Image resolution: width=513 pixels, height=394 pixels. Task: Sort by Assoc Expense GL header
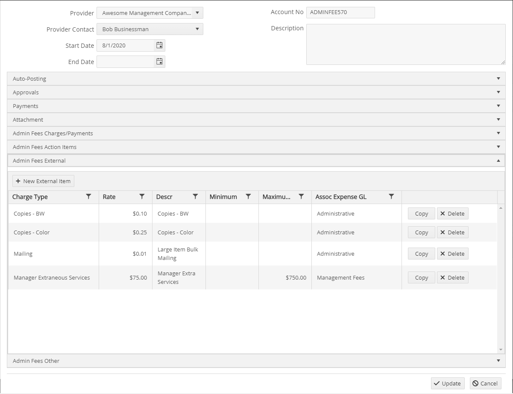click(x=341, y=197)
